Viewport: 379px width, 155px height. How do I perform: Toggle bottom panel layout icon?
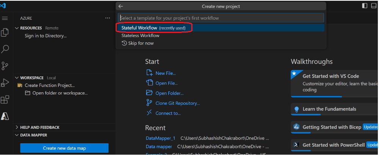pyautogui.click(x=374, y=6)
